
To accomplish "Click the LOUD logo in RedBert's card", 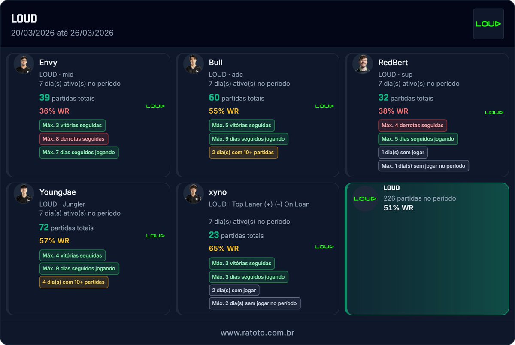I will (x=494, y=112).
